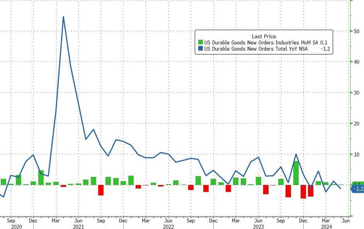
Task: Click the Last Price legend title
Action: click(264, 36)
